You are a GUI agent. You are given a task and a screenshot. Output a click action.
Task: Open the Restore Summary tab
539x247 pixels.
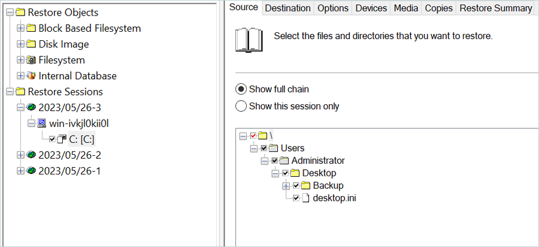pyautogui.click(x=495, y=8)
